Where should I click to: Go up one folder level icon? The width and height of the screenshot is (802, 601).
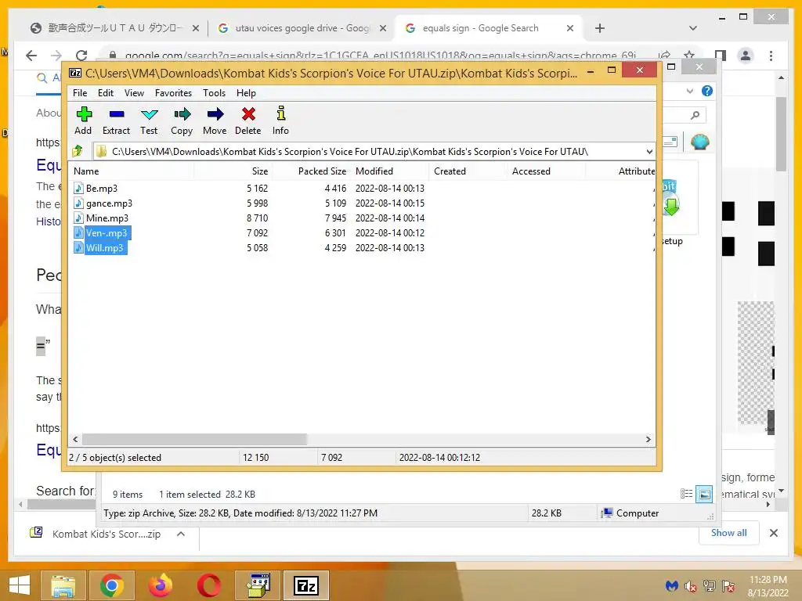click(x=78, y=151)
